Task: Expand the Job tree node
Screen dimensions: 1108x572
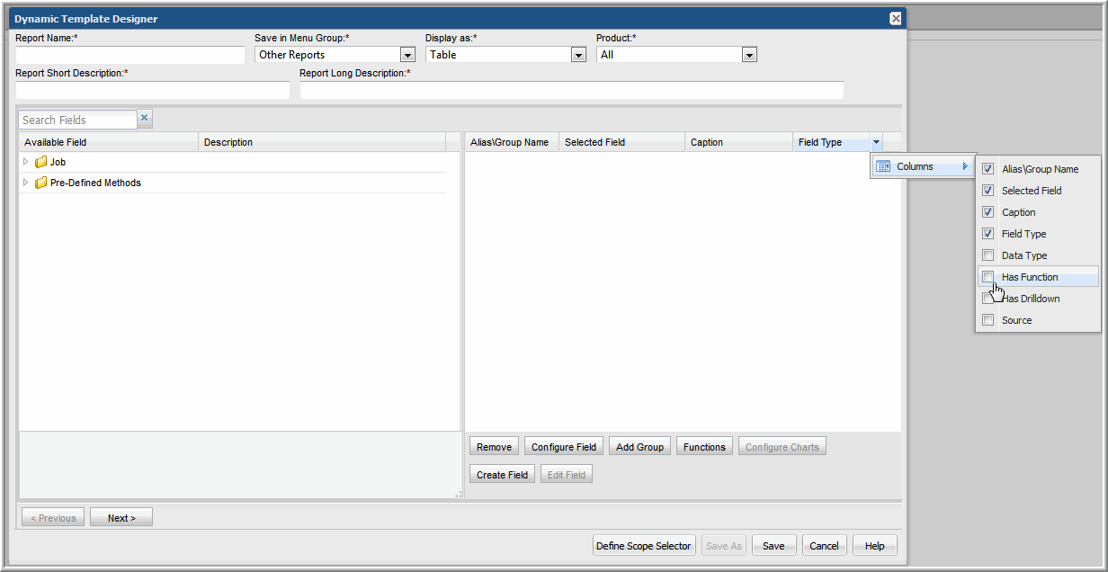Action: [x=25, y=162]
